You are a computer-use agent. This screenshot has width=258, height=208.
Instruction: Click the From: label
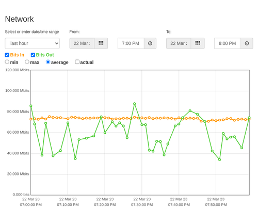pyautogui.click(x=74, y=32)
